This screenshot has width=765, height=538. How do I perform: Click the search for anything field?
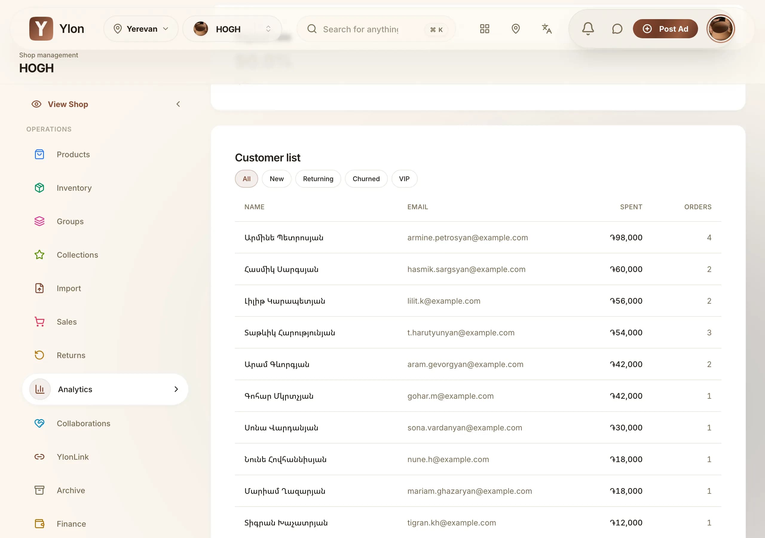376,29
